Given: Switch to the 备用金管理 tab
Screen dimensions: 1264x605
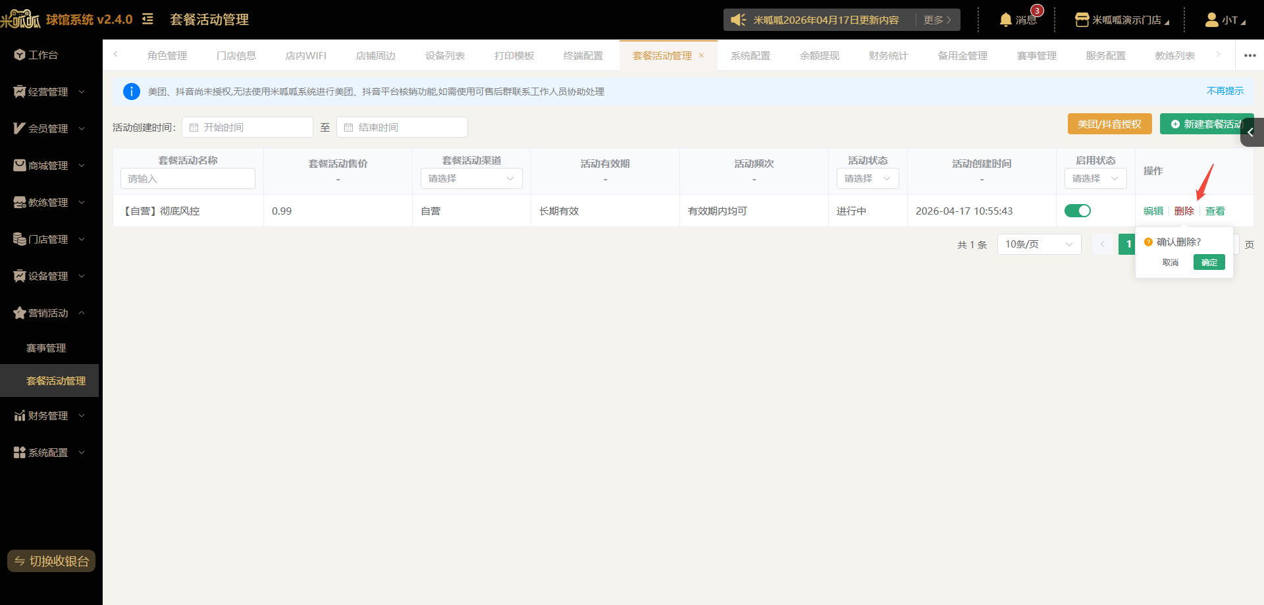Looking at the screenshot, I should [963, 55].
